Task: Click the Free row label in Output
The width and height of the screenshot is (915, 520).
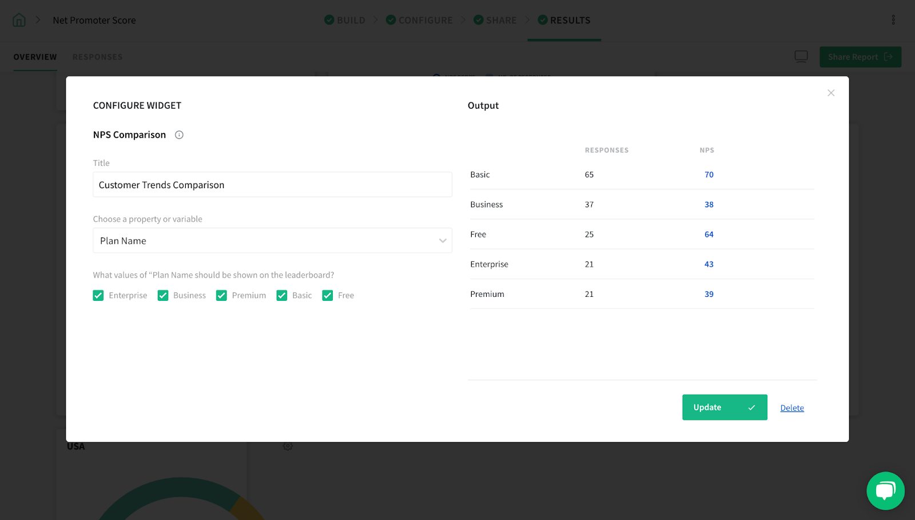Action: [x=478, y=235]
